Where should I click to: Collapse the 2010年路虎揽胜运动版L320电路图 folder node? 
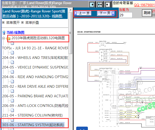[x=3, y=38]
